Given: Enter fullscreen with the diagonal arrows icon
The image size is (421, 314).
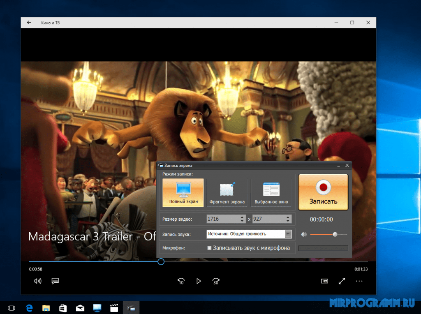Looking at the screenshot, I should point(342,281).
